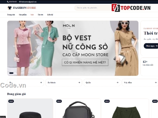Select the first dark carousel indicator
The image size is (158, 118).
coord(11,73)
